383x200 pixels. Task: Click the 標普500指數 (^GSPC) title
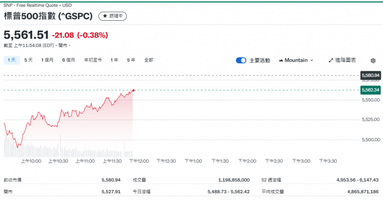coord(48,16)
